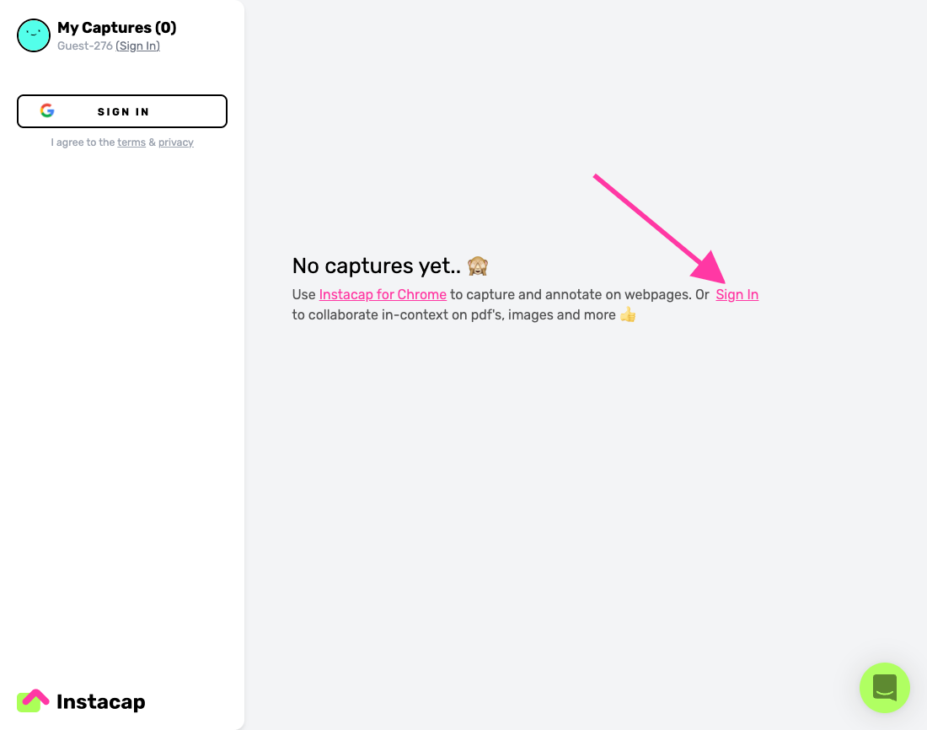Click the Instacap logo icon in the sidebar footer

pos(33,701)
